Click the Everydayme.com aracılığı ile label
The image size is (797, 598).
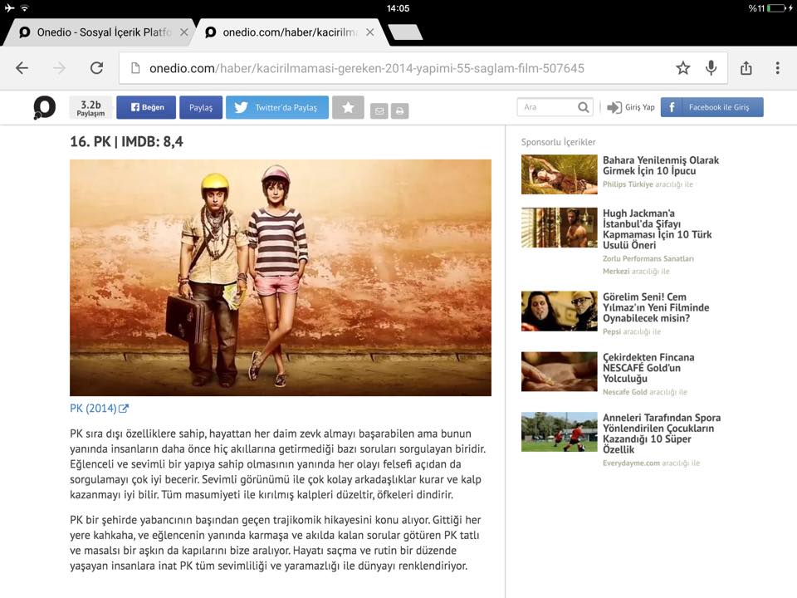coord(651,463)
